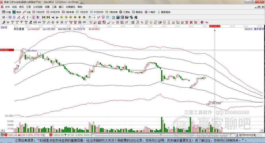Select the Gann angle line tool

click(109, 22)
